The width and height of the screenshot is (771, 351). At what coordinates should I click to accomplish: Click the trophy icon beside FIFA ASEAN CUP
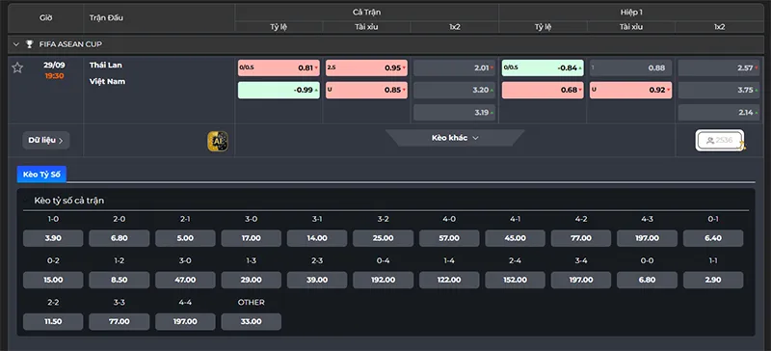(x=29, y=44)
